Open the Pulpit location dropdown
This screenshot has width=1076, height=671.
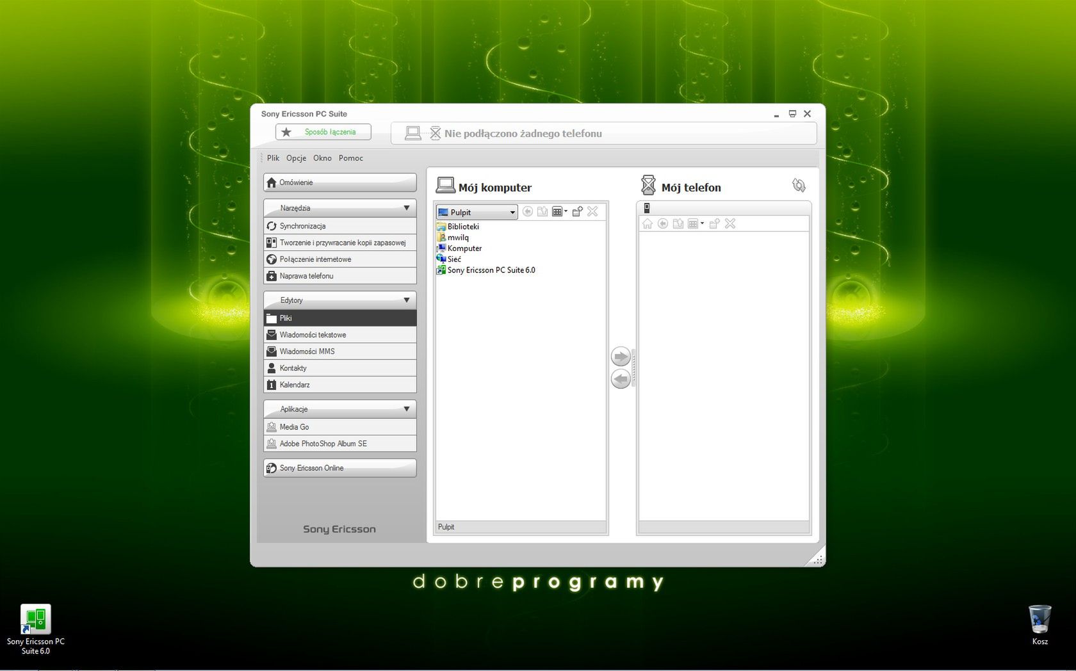click(477, 212)
